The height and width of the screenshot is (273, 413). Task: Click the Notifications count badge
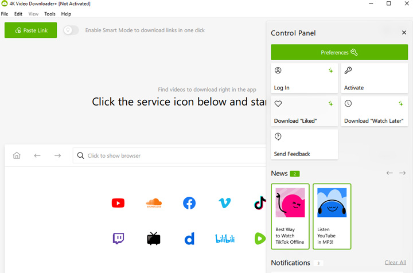[318, 263]
